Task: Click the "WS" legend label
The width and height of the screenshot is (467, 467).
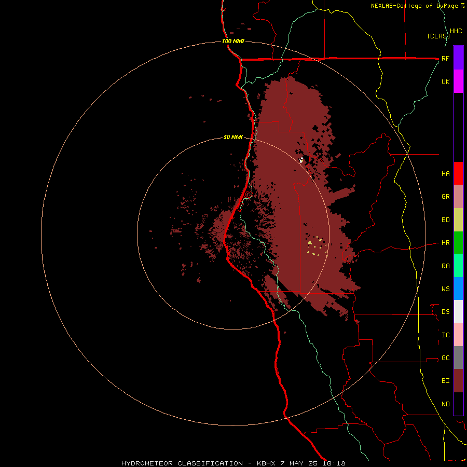Action: (x=445, y=289)
